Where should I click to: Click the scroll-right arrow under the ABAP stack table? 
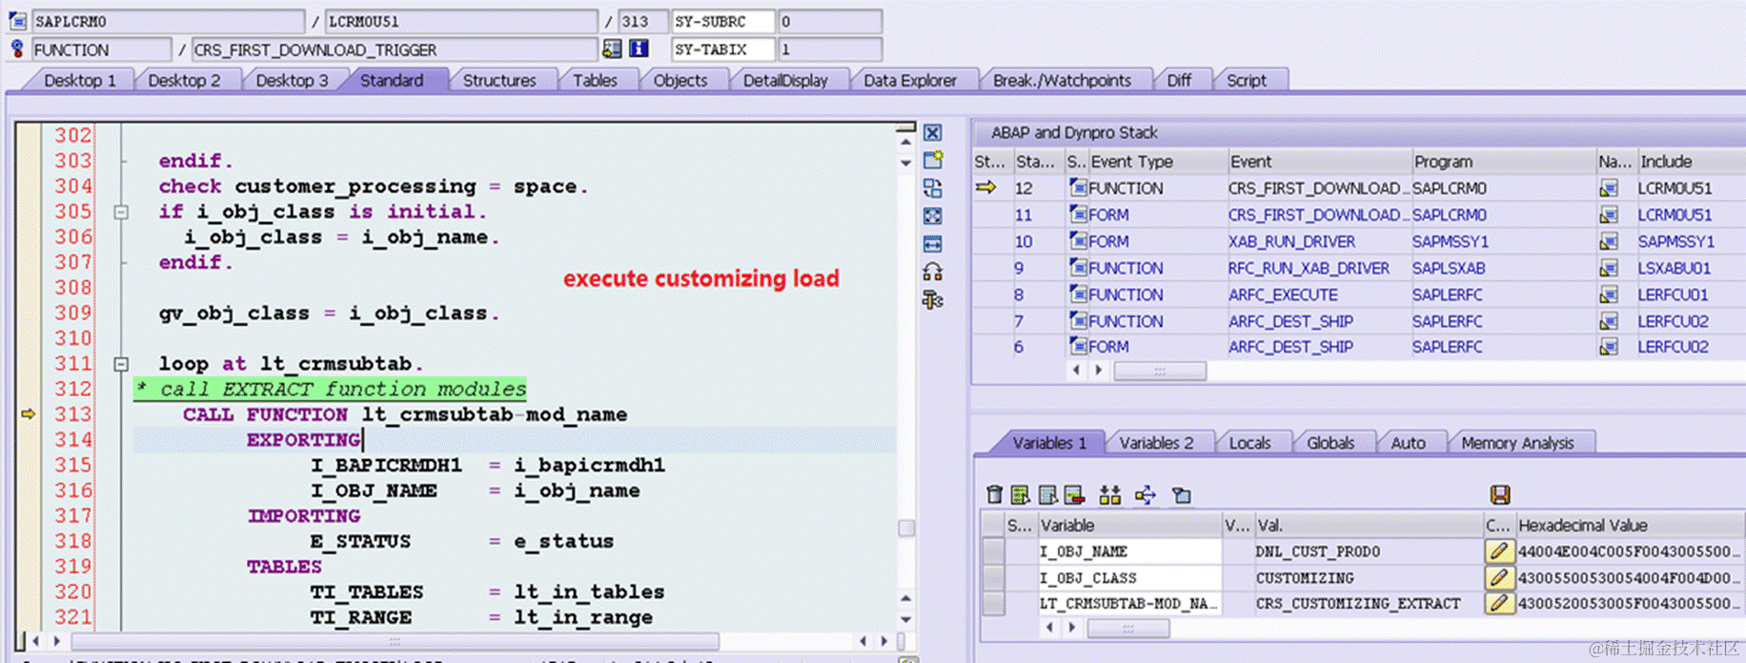pos(1098,370)
